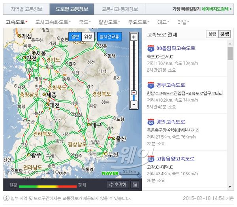Image resolution: width=237 pixels, height=207 pixels.
Task: Expand the 도시고속화도로 dropdown
Action: 53,22
